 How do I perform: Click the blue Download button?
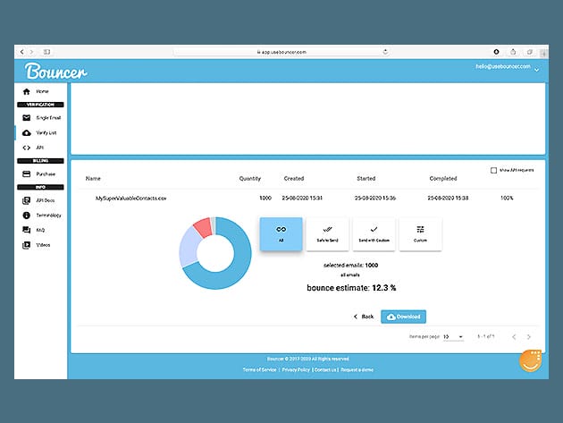click(x=403, y=317)
